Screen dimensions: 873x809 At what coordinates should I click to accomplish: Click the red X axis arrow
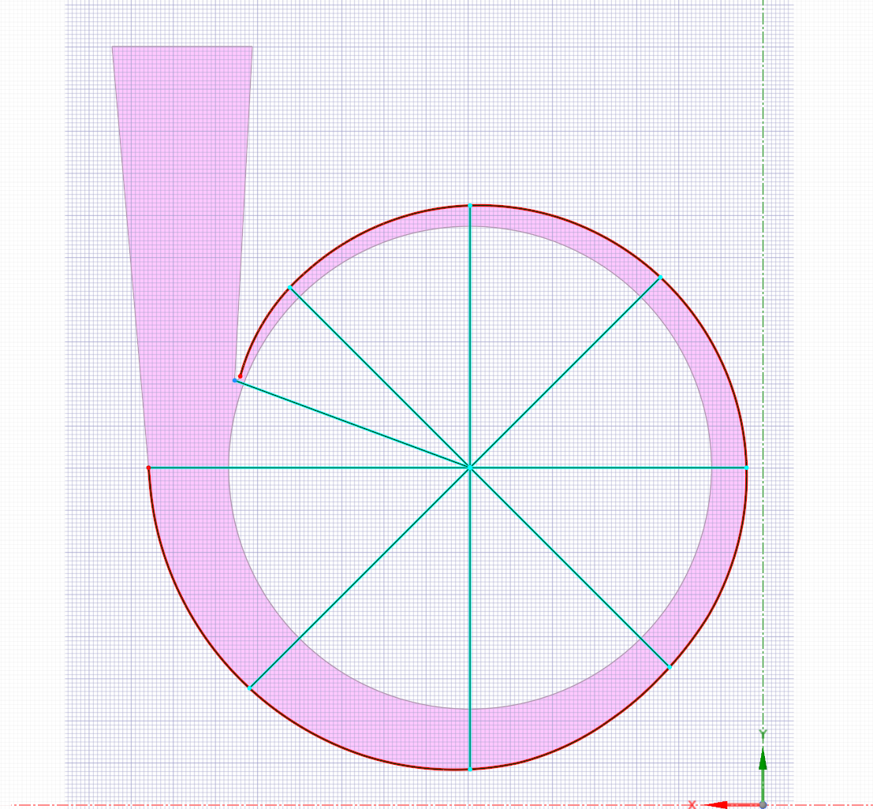coord(718,804)
